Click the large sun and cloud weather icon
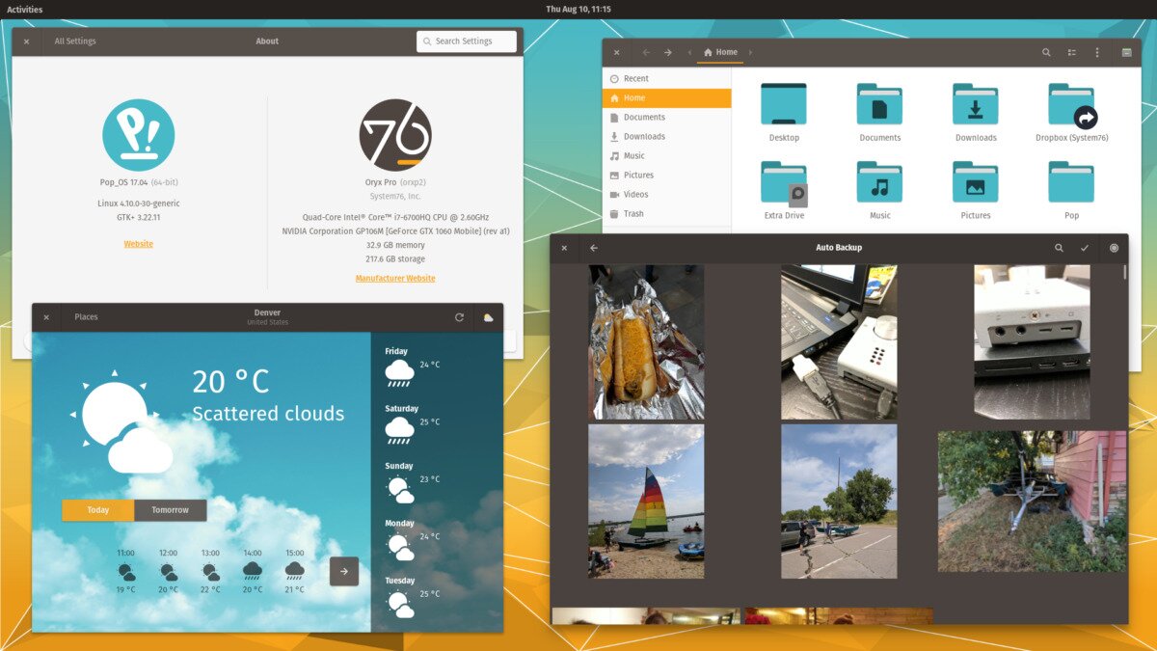 (x=121, y=420)
